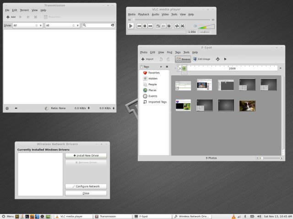Switch to Edit Image mode in F-Spot
The image size is (293, 219).
[201, 59]
